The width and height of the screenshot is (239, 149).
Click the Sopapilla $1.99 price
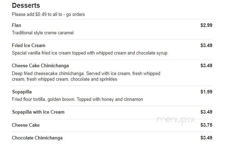(206, 92)
